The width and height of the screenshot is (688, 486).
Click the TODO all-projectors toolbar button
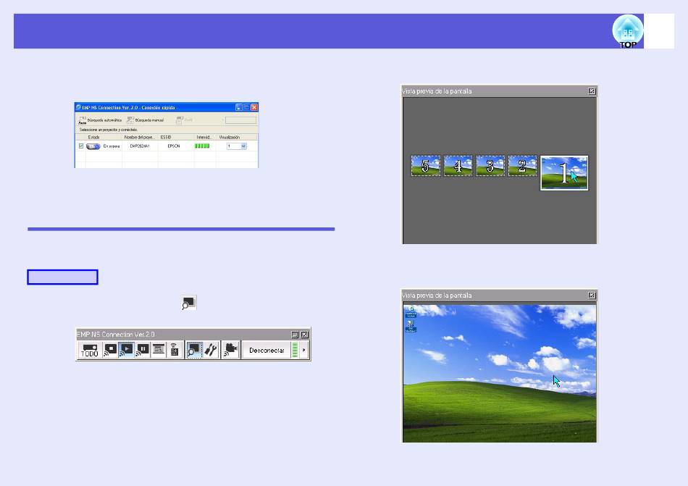click(90, 350)
